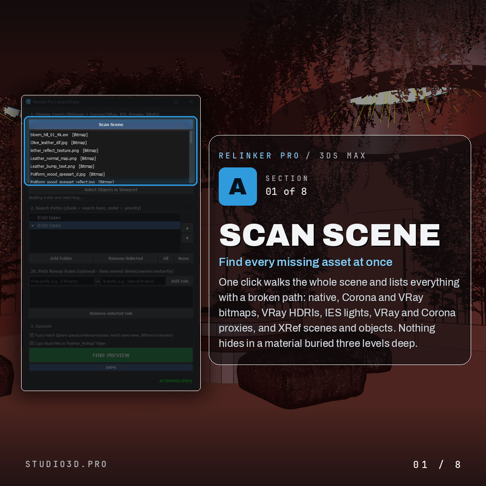The width and height of the screenshot is (486, 486).
Task: Click the blue A section badge
Action: pos(238,187)
